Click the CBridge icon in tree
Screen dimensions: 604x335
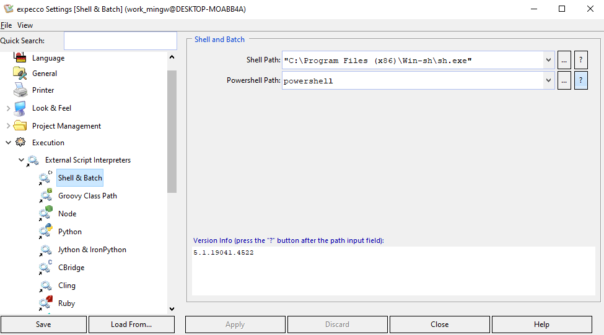[x=46, y=268]
